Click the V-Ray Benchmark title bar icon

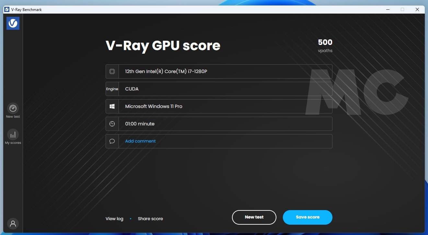6,9
